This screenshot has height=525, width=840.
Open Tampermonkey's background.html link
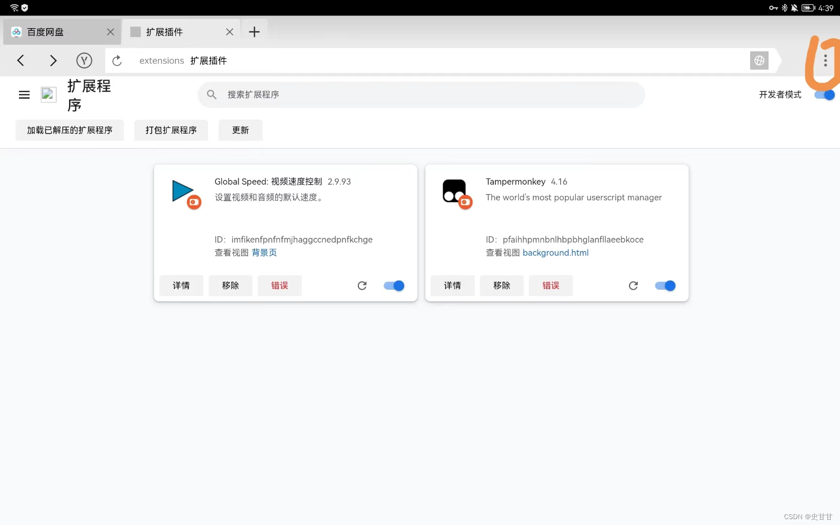coord(556,253)
